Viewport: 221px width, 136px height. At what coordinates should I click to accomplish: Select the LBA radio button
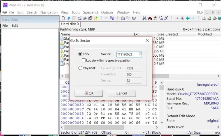tap(80, 54)
